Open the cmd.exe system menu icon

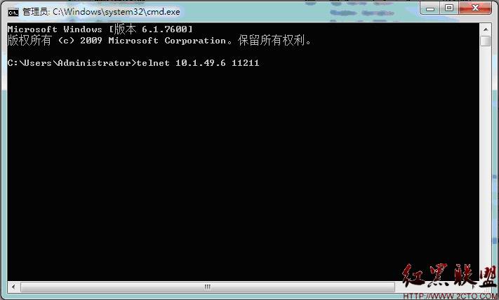tap(13, 12)
